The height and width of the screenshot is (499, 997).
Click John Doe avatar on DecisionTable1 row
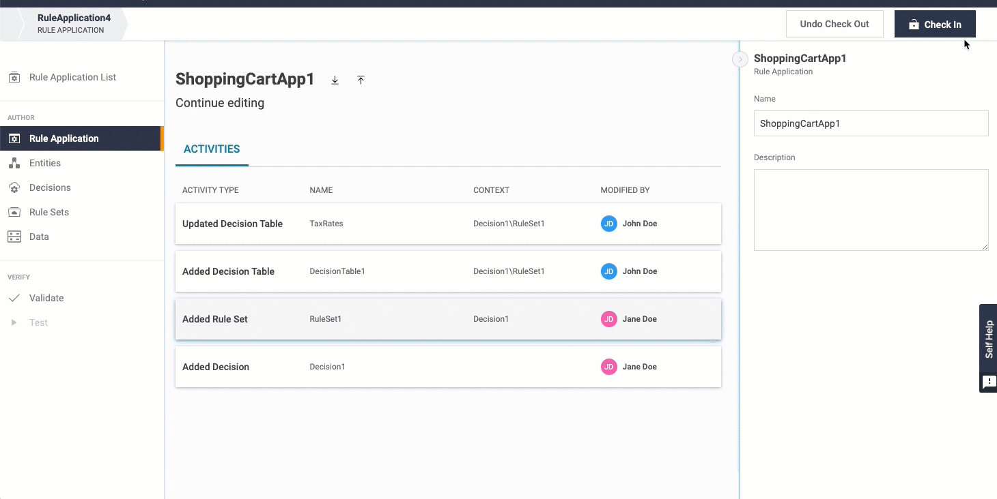pos(608,271)
